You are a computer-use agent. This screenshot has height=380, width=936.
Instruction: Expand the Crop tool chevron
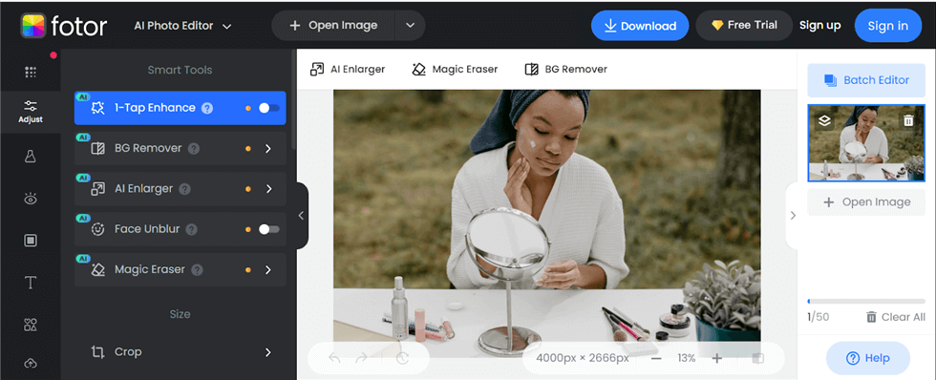click(x=268, y=352)
